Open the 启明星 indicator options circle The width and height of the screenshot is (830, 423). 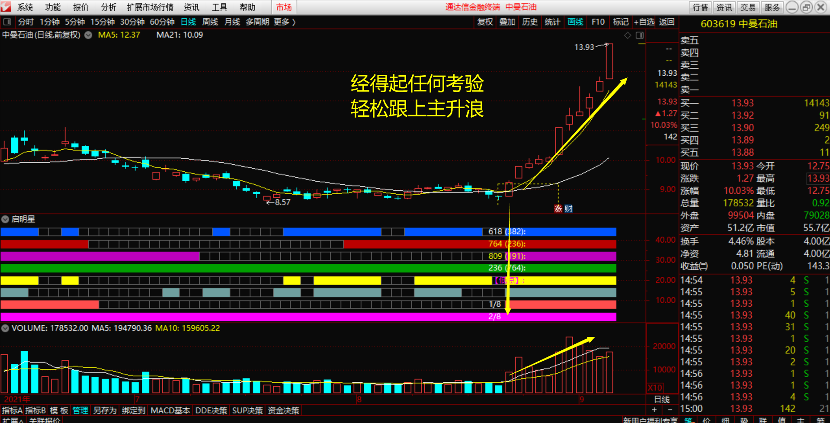coord(5,219)
